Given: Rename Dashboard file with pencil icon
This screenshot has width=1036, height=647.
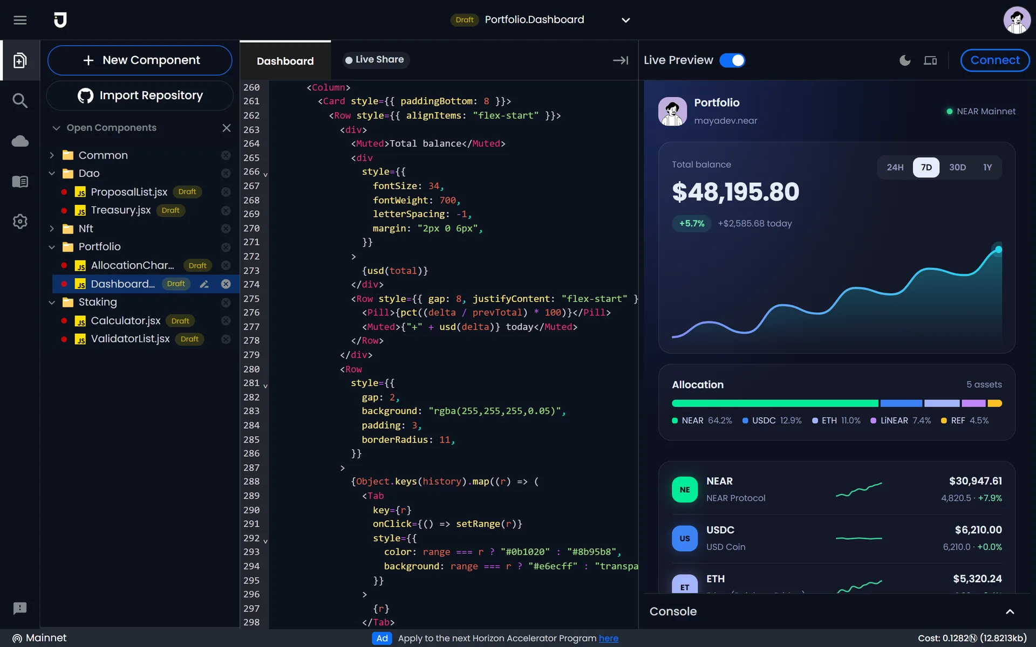Looking at the screenshot, I should (204, 284).
